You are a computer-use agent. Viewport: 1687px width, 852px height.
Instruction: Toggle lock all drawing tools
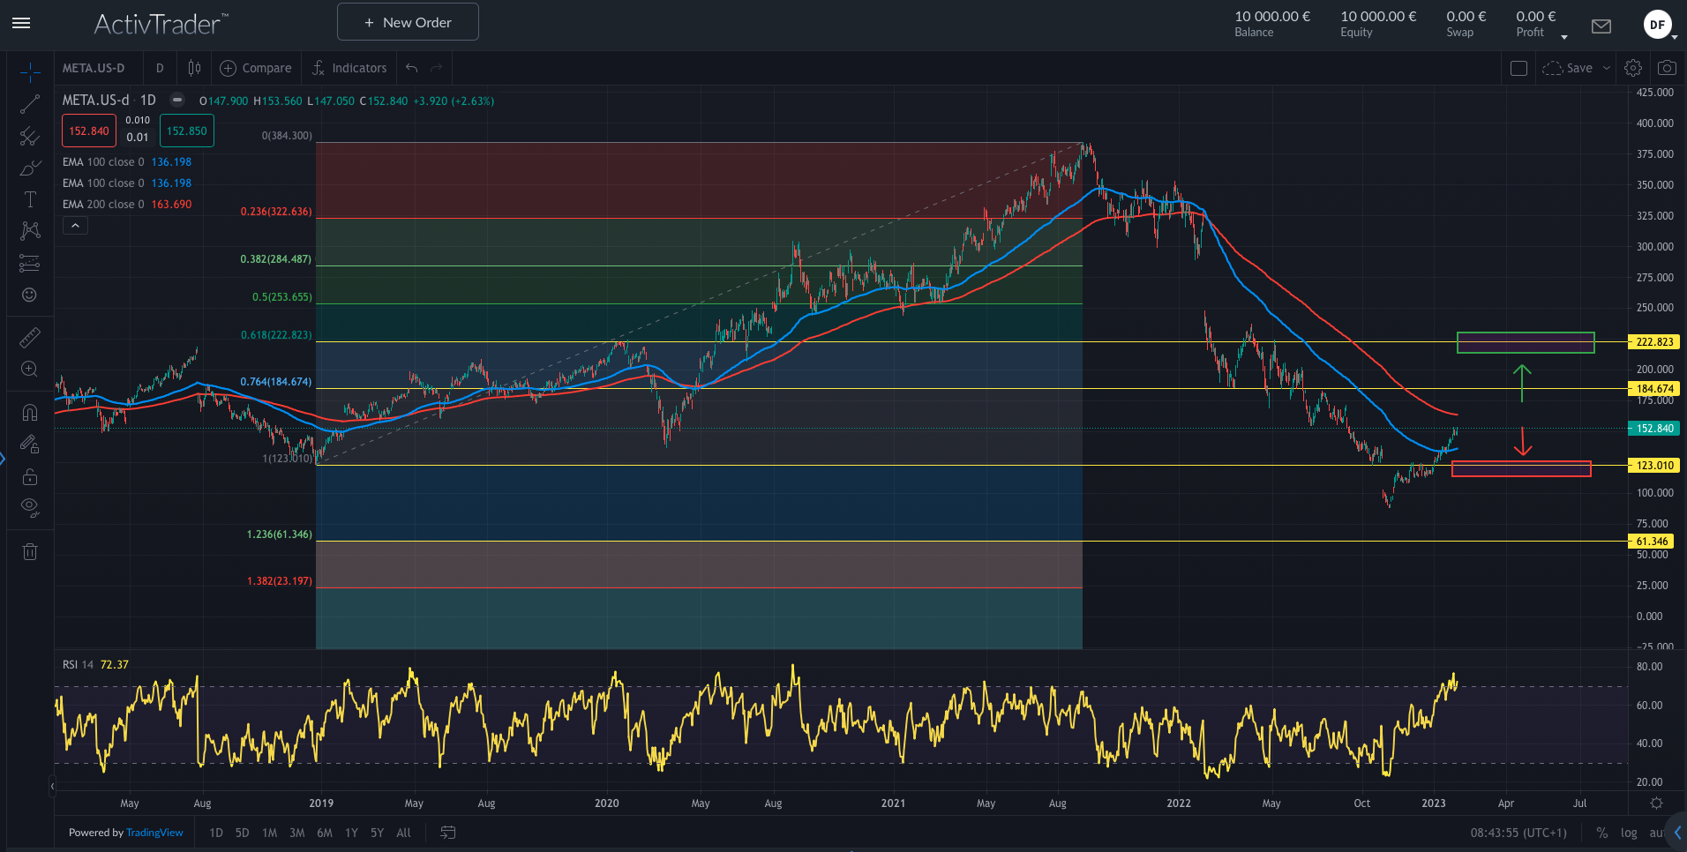[29, 476]
